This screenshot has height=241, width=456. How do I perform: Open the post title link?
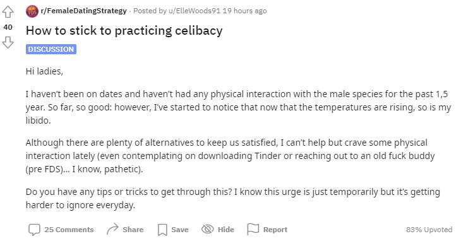pos(124,30)
